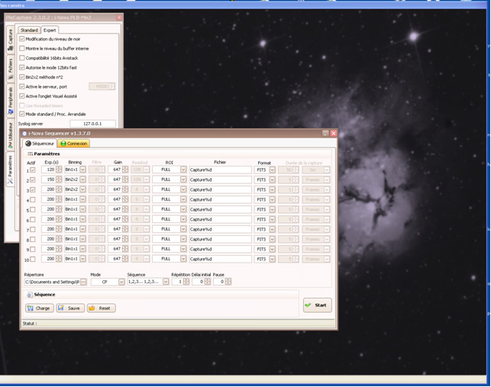Image resolution: width=491 pixels, height=387 pixels.
Task: Open ROI dropdown for row 8
Action: point(183,239)
